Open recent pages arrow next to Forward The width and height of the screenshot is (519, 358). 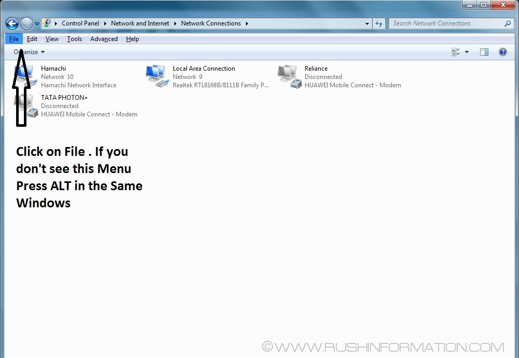pyautogui.click(x=37, y=24)
